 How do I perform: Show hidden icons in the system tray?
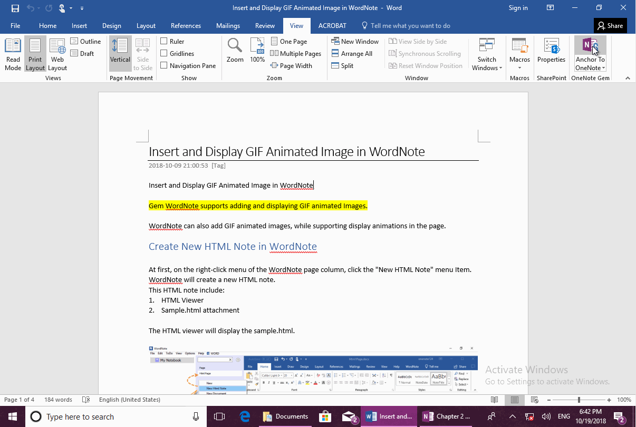512,416
